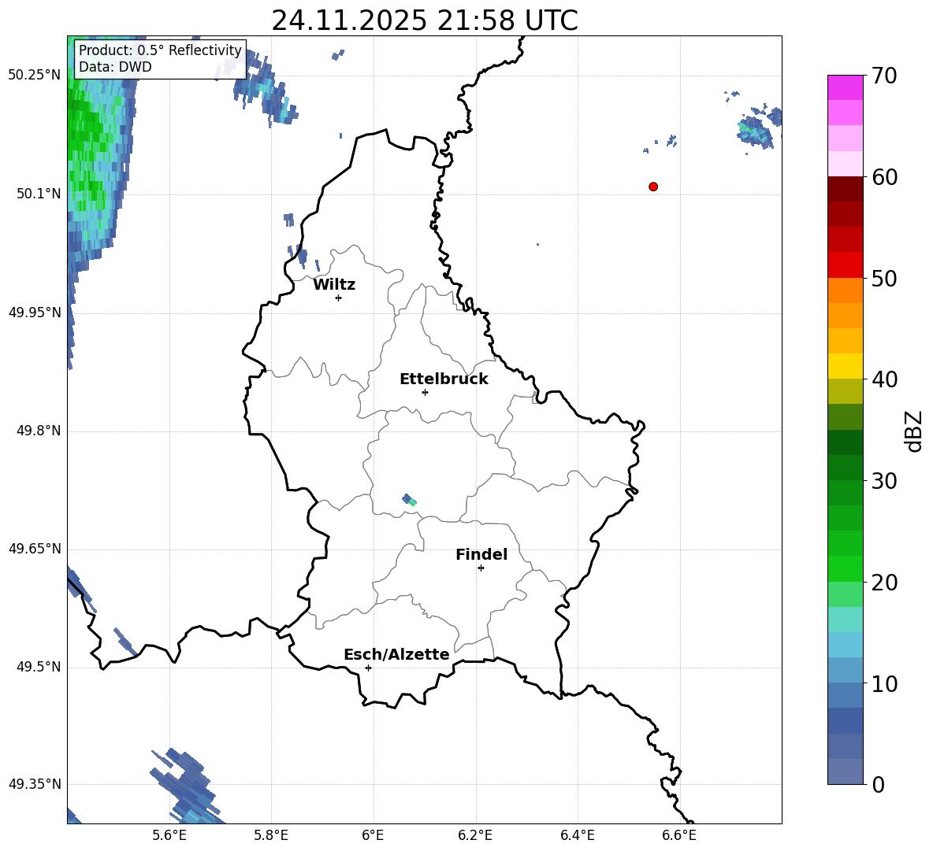Click the title 24.11.2025 21:58 UTC
933x851 pixels.
(425, 20)
